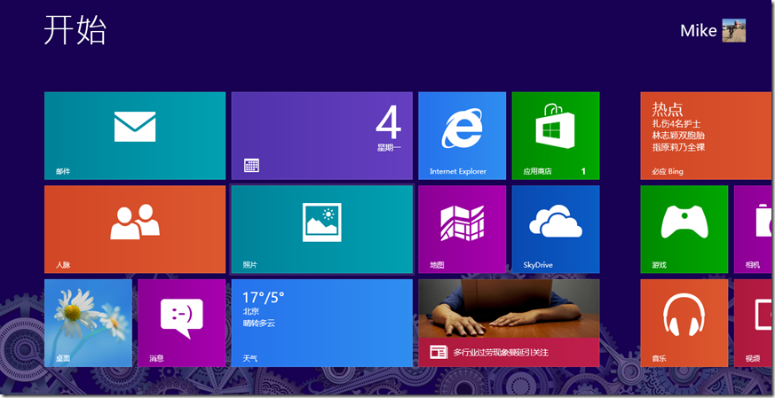Click the 17°/5° temperature text
Screen dimensions: 775x398
[x=264, y=297]
